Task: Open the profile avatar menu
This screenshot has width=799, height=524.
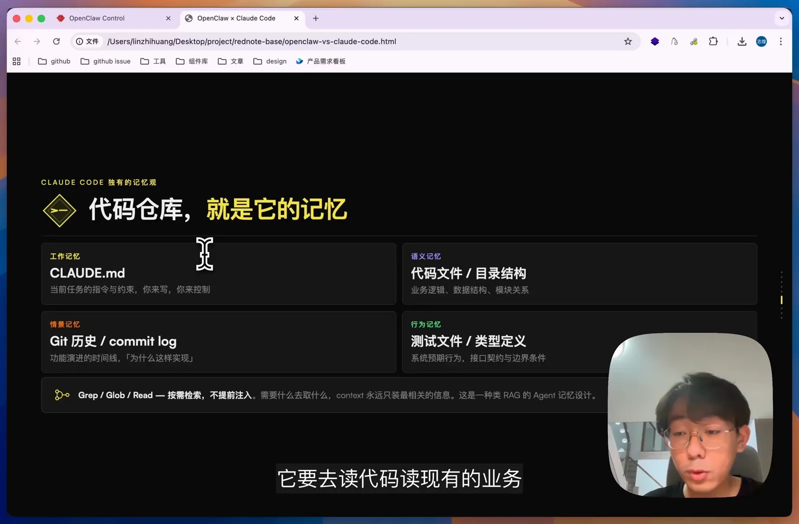Action: pos(761,41)
